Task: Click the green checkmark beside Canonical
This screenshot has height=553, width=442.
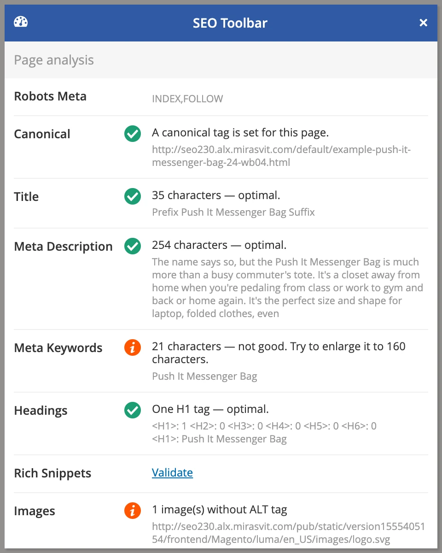Action: pyautogui.click(x=133, y=134)
